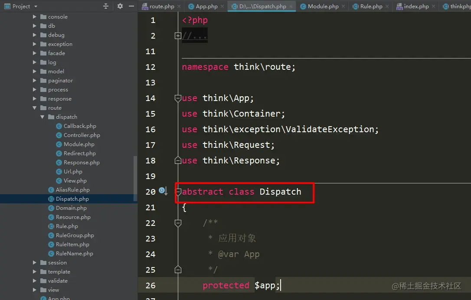Switch to the index.php tab
The width and height of the screenshot is (471, 300).
[416, 7]
